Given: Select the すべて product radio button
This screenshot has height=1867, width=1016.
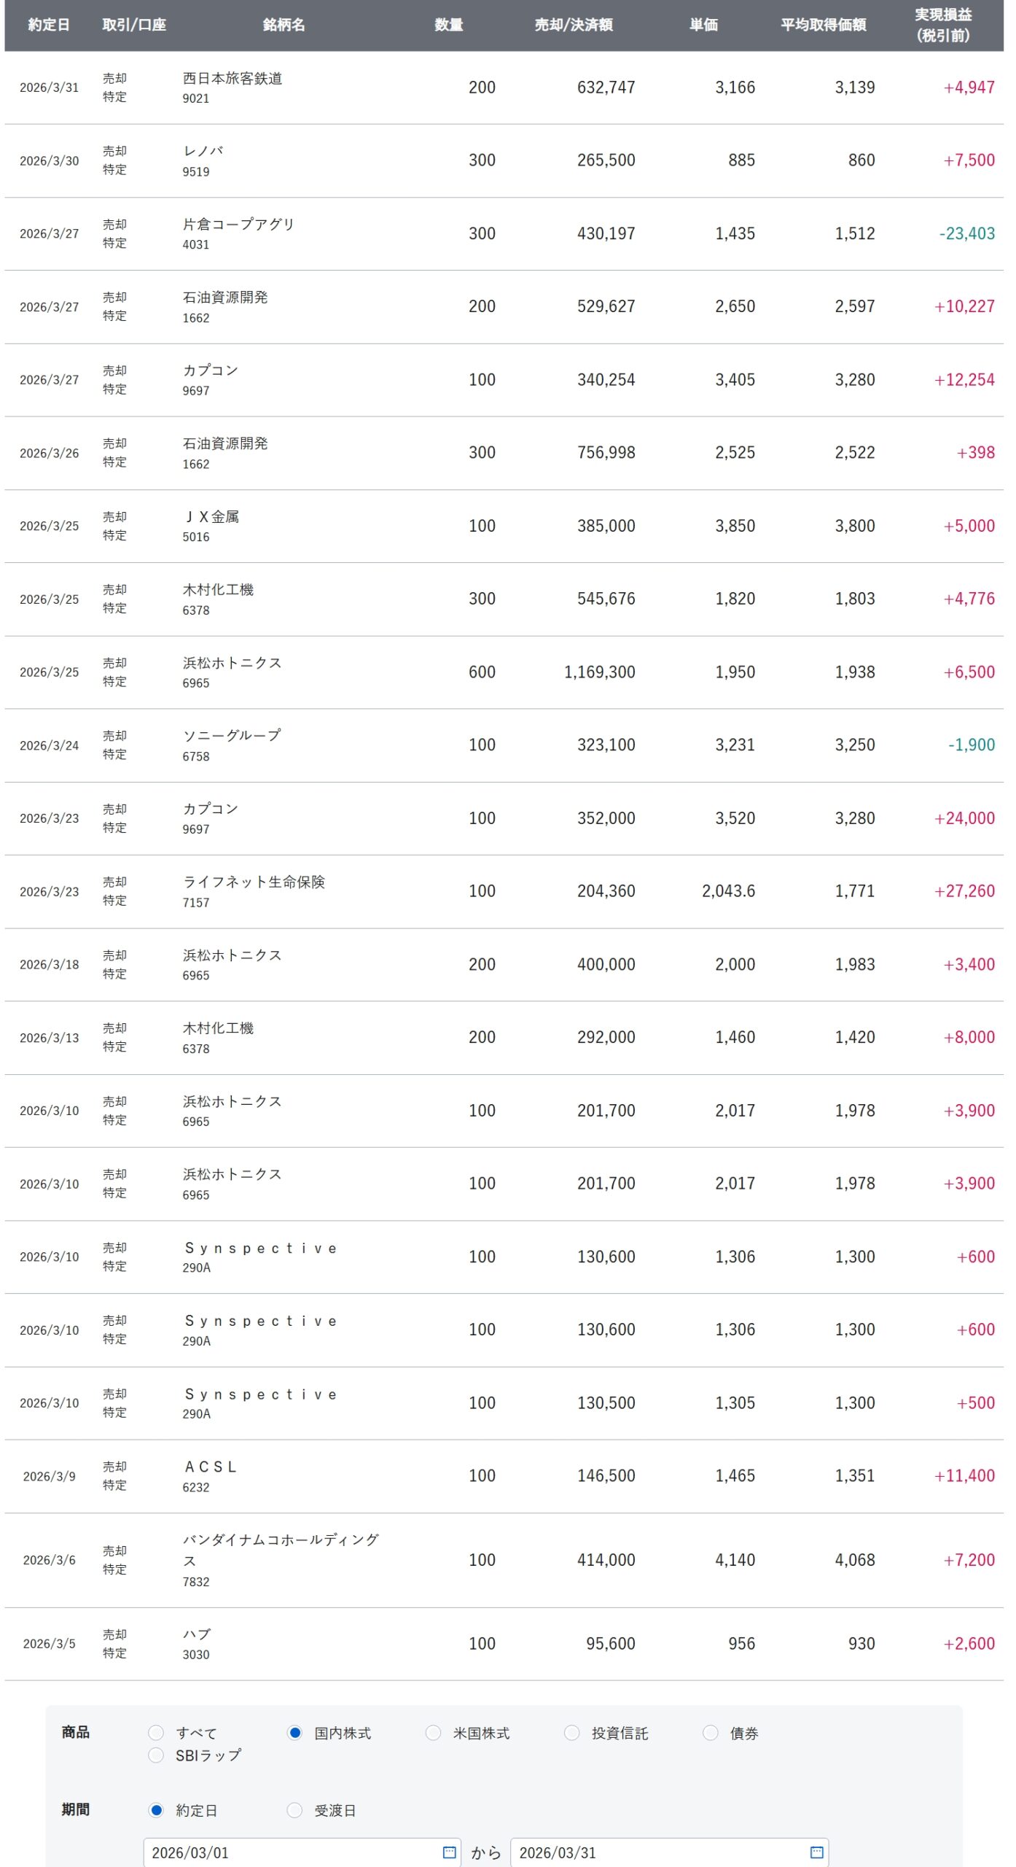Looking at the screenshot, I should pos(156,1732).
